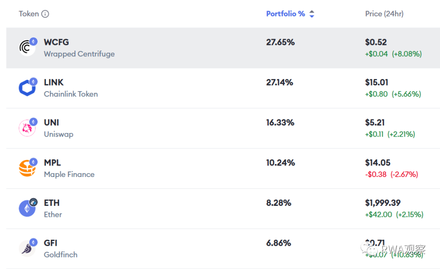Click the ETH token name
440x269 pixels.
[x=52, y=203]
